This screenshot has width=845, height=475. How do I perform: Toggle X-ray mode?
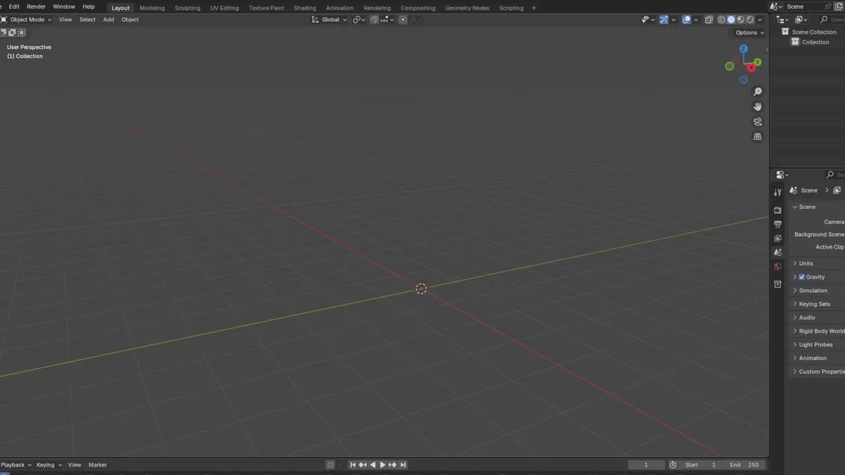pos(709,20)
